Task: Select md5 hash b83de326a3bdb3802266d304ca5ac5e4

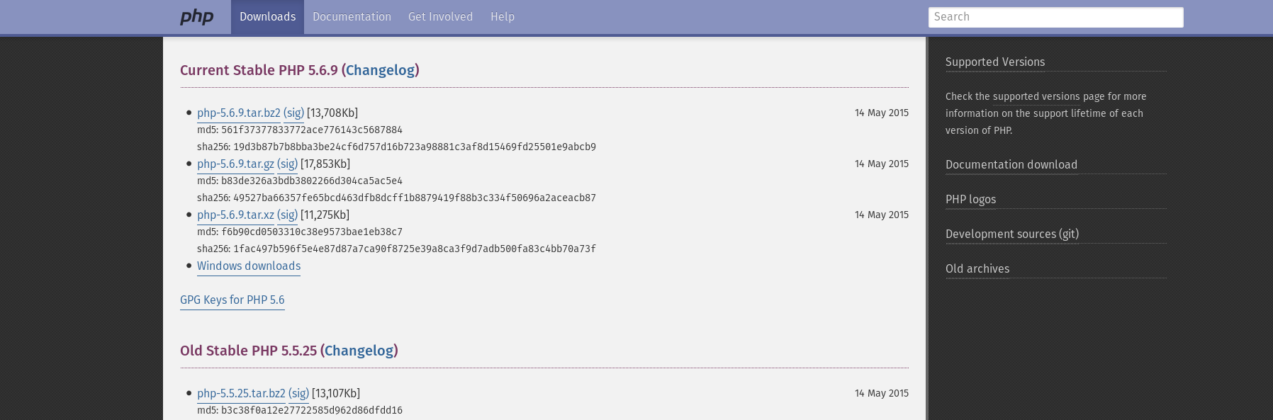Action: coord(312,181)
